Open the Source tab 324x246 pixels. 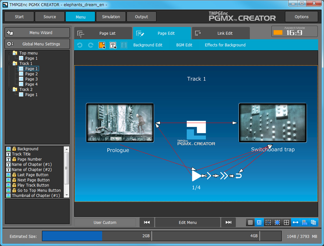[x=49, y=17]
